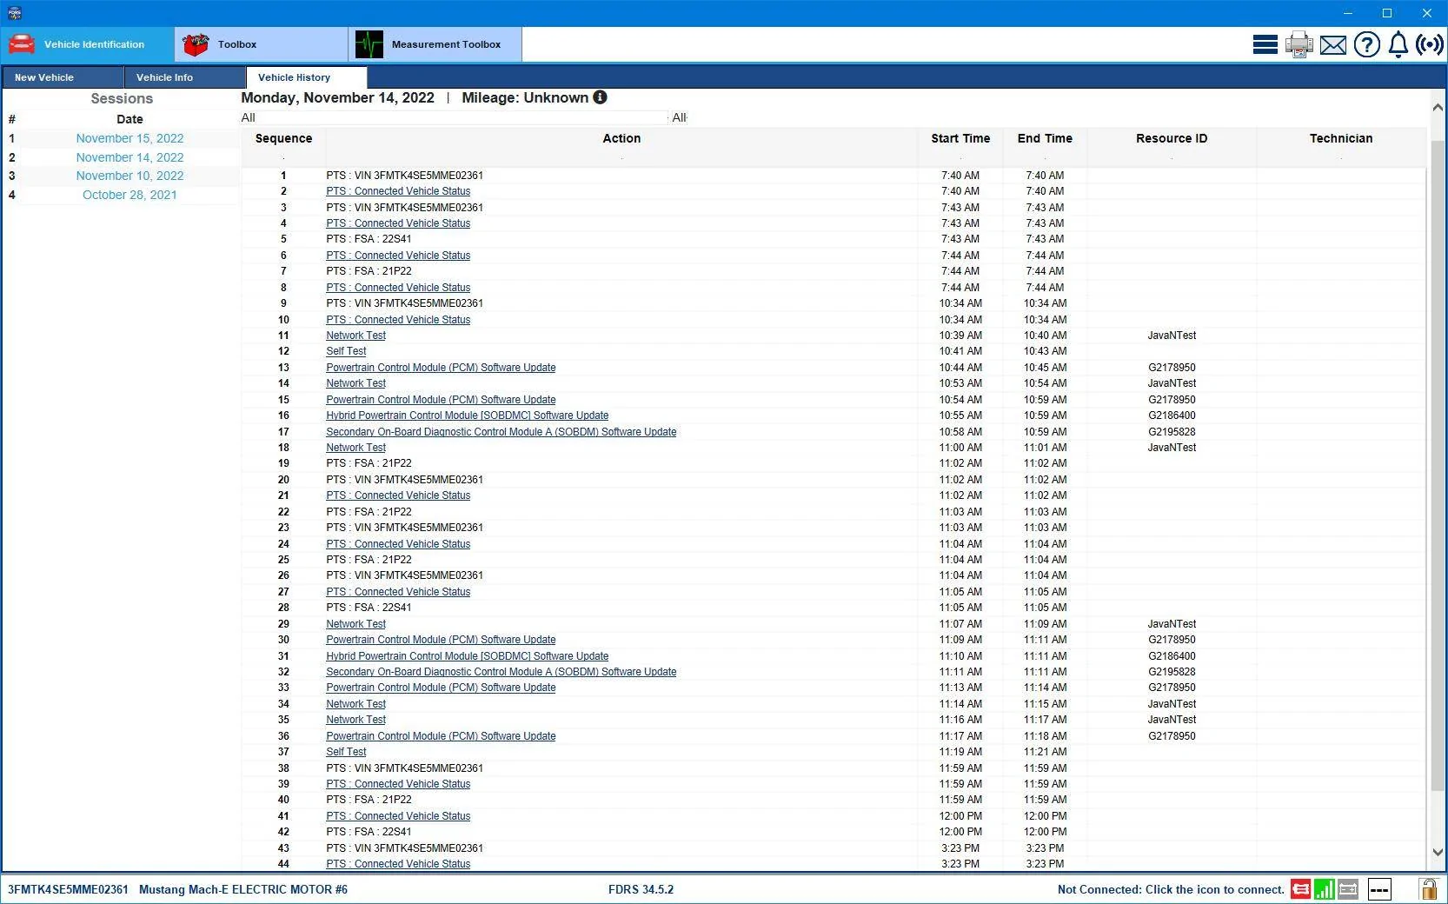This screenshot has width=1448, height=904.
Task: Open session November 14, 2022
Action: [x=130, y=157]
